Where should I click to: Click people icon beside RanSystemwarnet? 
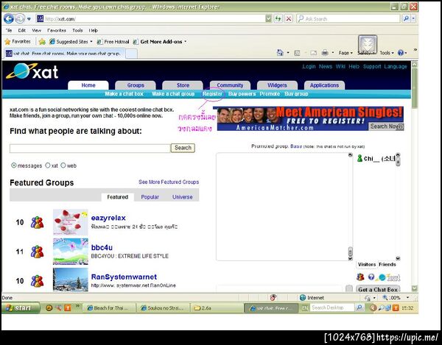(x=38, y=281)
